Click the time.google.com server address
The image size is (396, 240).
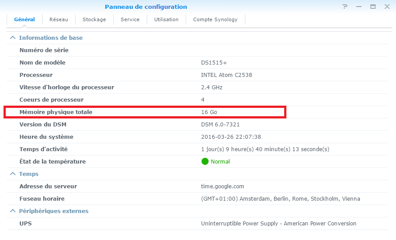click(222, 187)
